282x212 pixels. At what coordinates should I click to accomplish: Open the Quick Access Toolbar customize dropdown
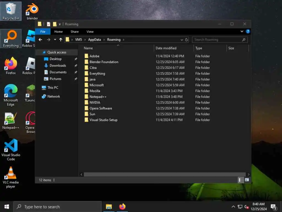point(60,24)
